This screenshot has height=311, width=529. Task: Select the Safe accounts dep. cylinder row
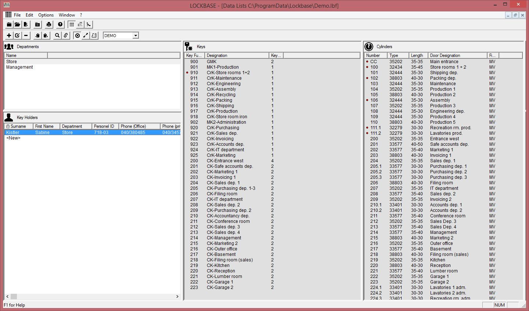point(443,144)
